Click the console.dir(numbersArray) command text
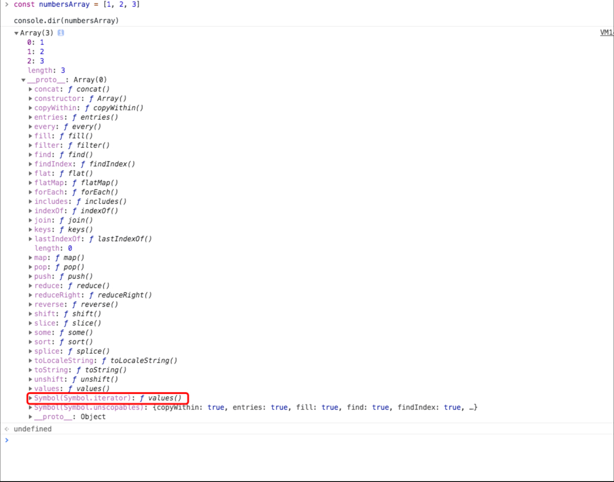The image size is (614, 482). [66, 21]
